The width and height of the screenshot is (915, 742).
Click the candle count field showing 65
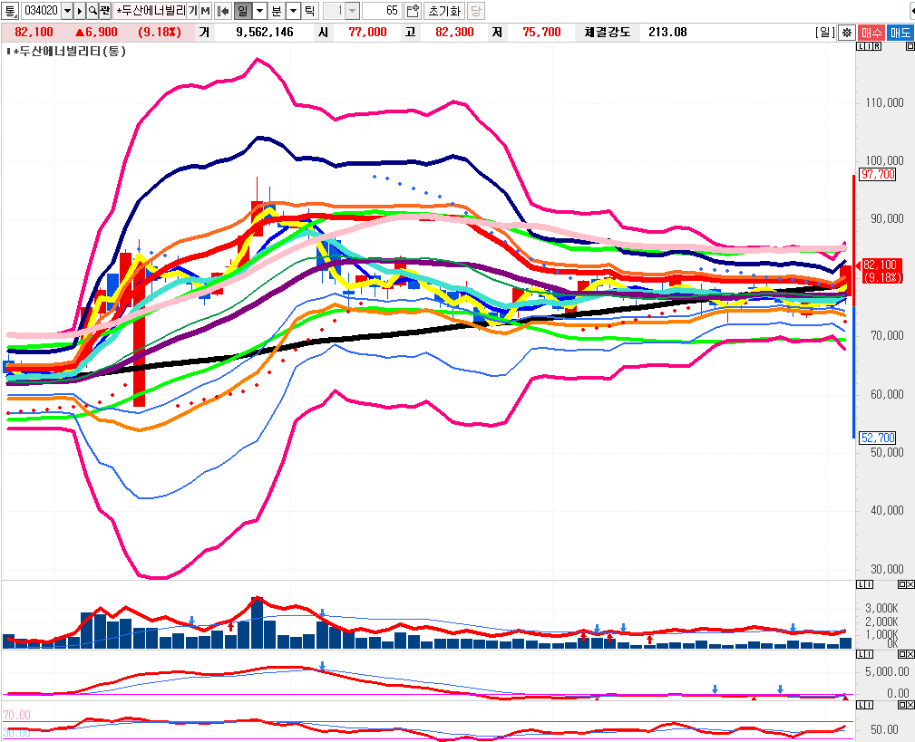point(381,11)
